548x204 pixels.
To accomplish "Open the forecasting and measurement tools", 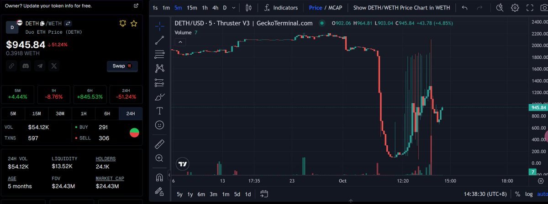I will pos(159,82).
